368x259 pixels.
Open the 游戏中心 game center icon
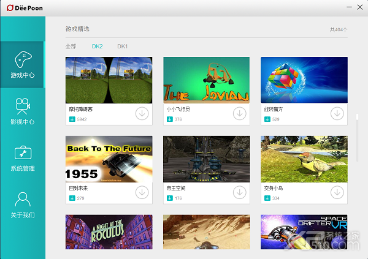[23, 59]
